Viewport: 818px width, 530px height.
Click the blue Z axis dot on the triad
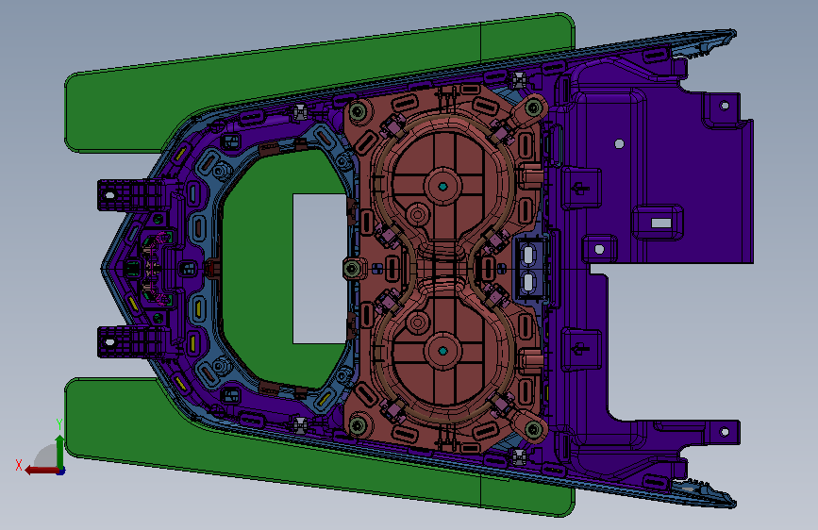pos(61,472)
